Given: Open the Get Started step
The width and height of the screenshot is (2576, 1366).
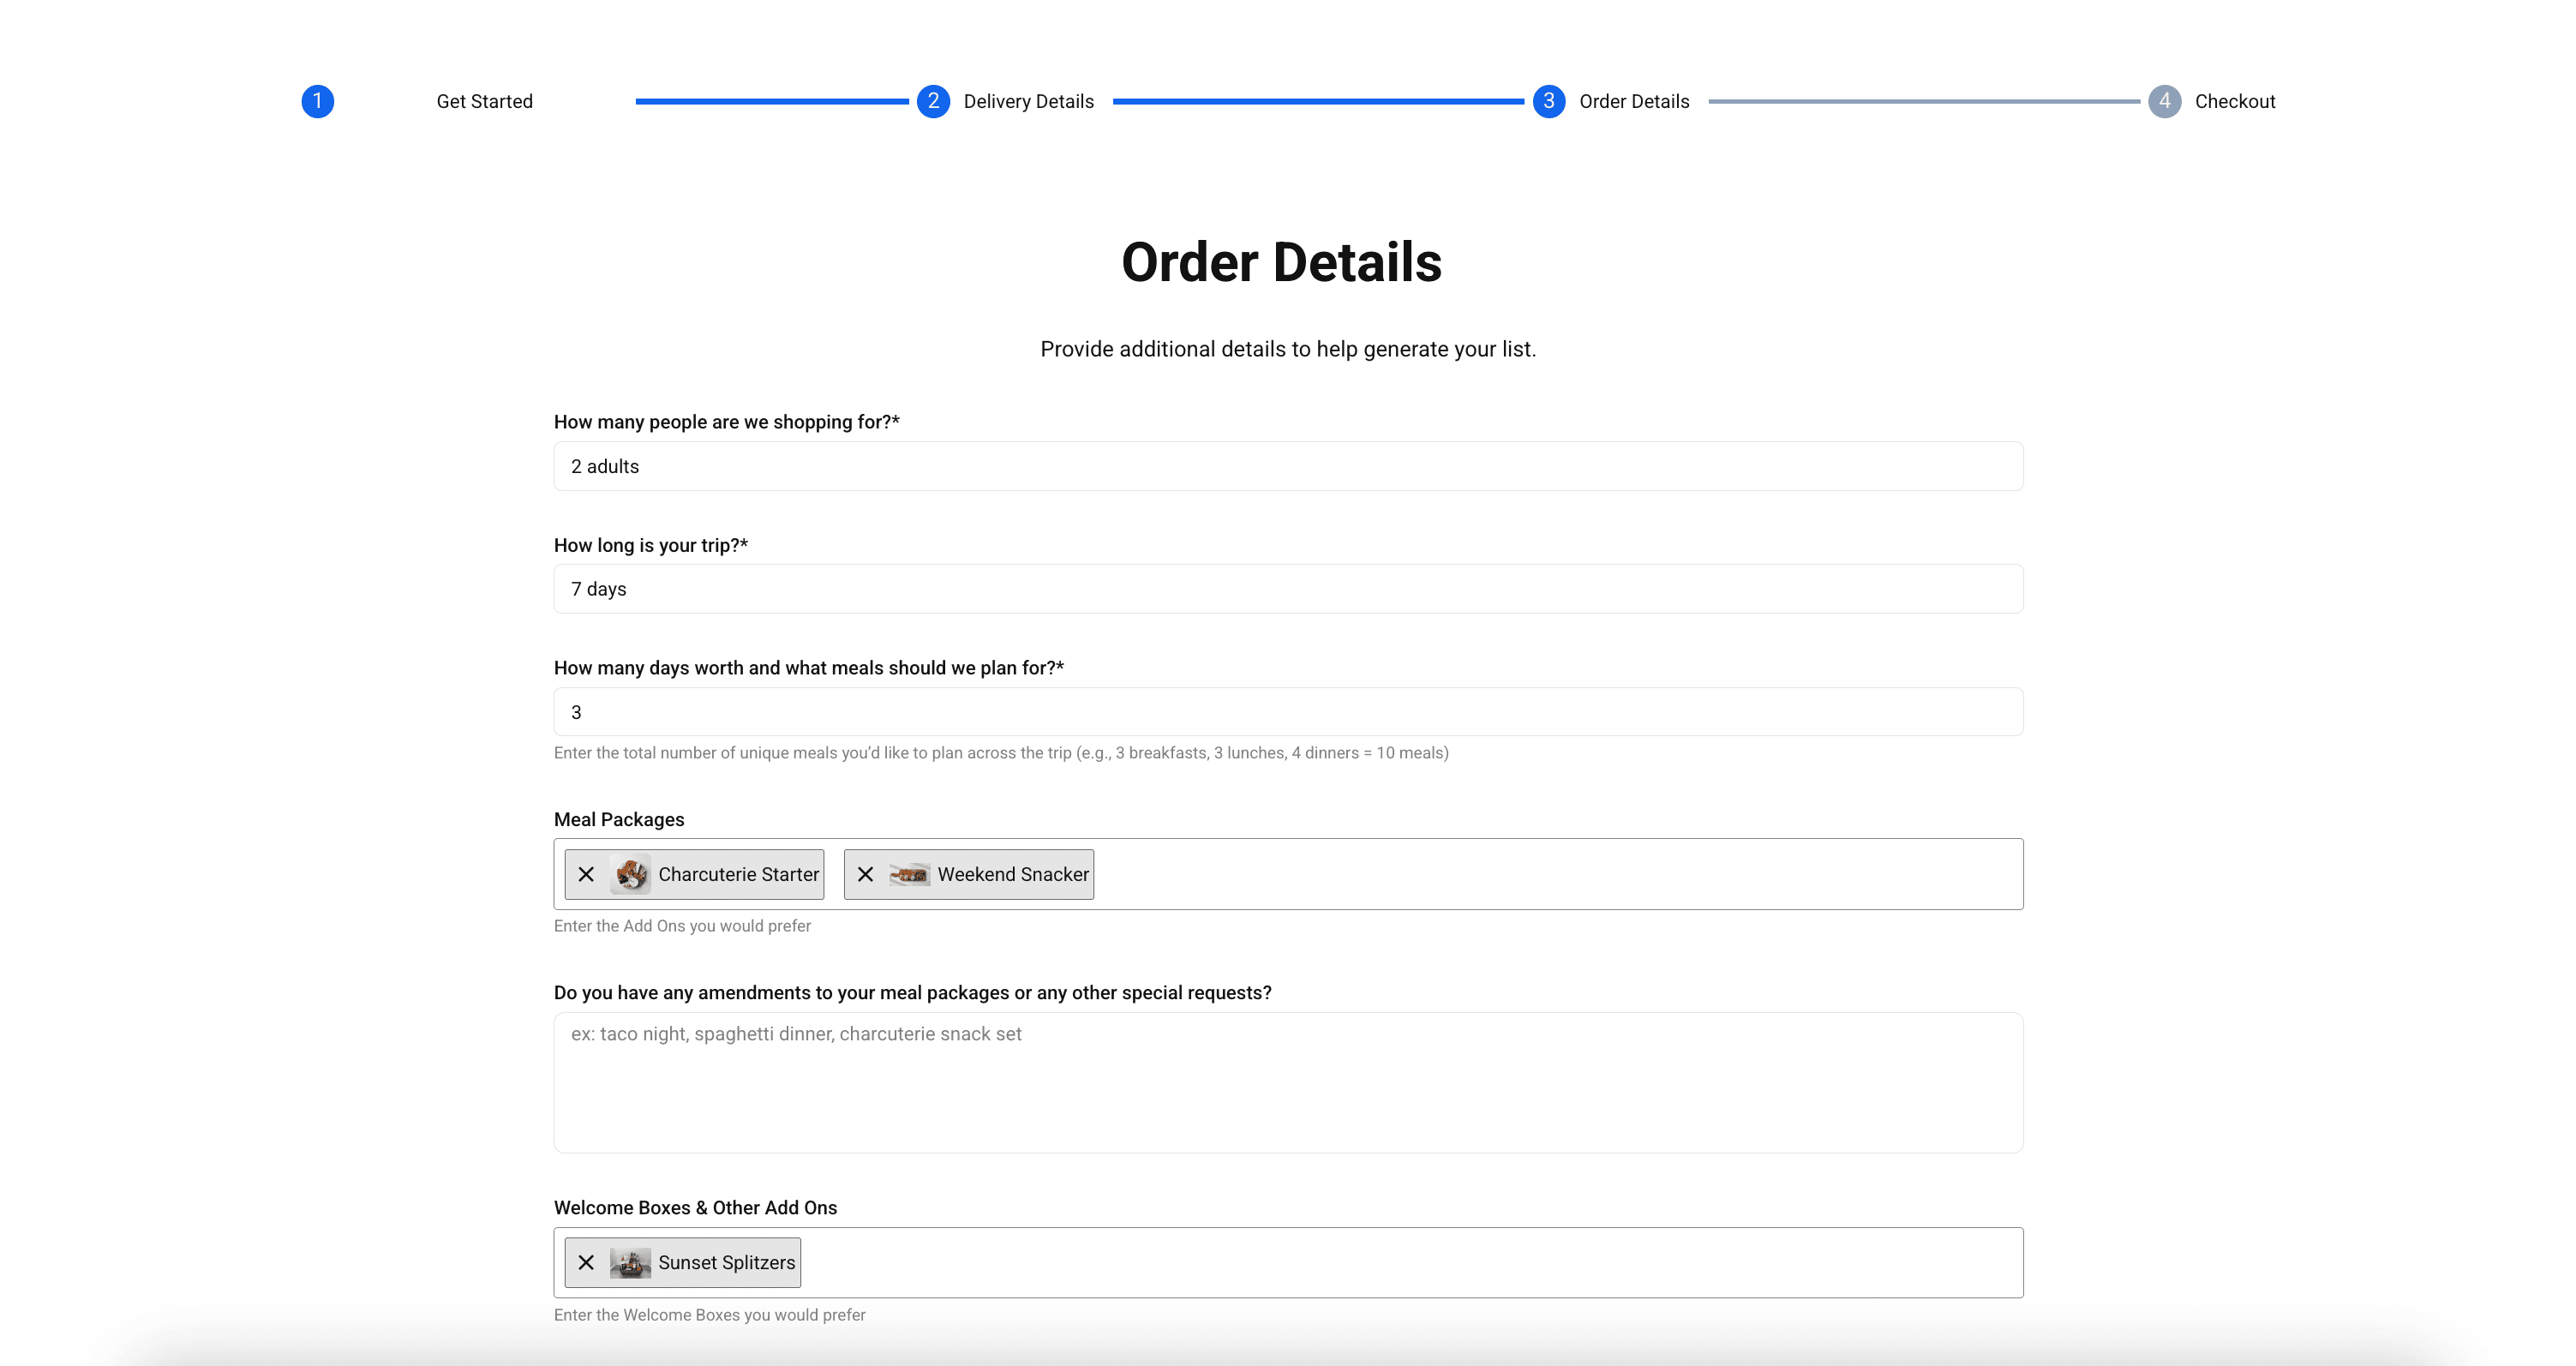Looking at the screenshot, I should click(484, 101).
